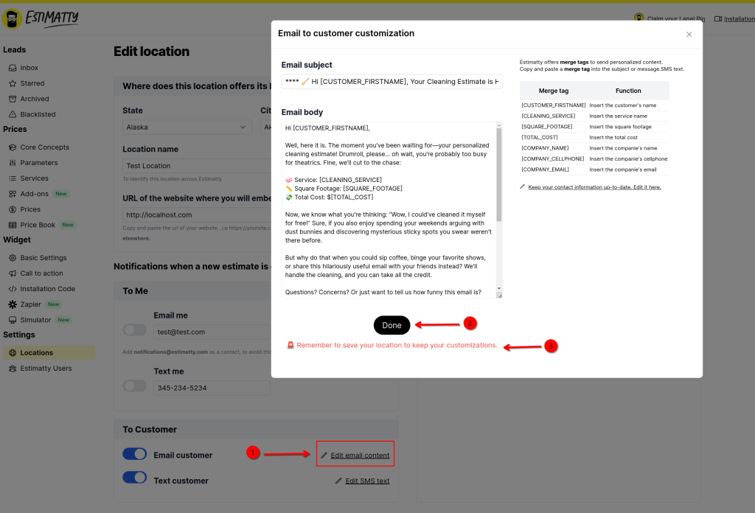This screenshot has height=513, width=755.
Task: Click the 'Function' column header
Action: (628, 91)
